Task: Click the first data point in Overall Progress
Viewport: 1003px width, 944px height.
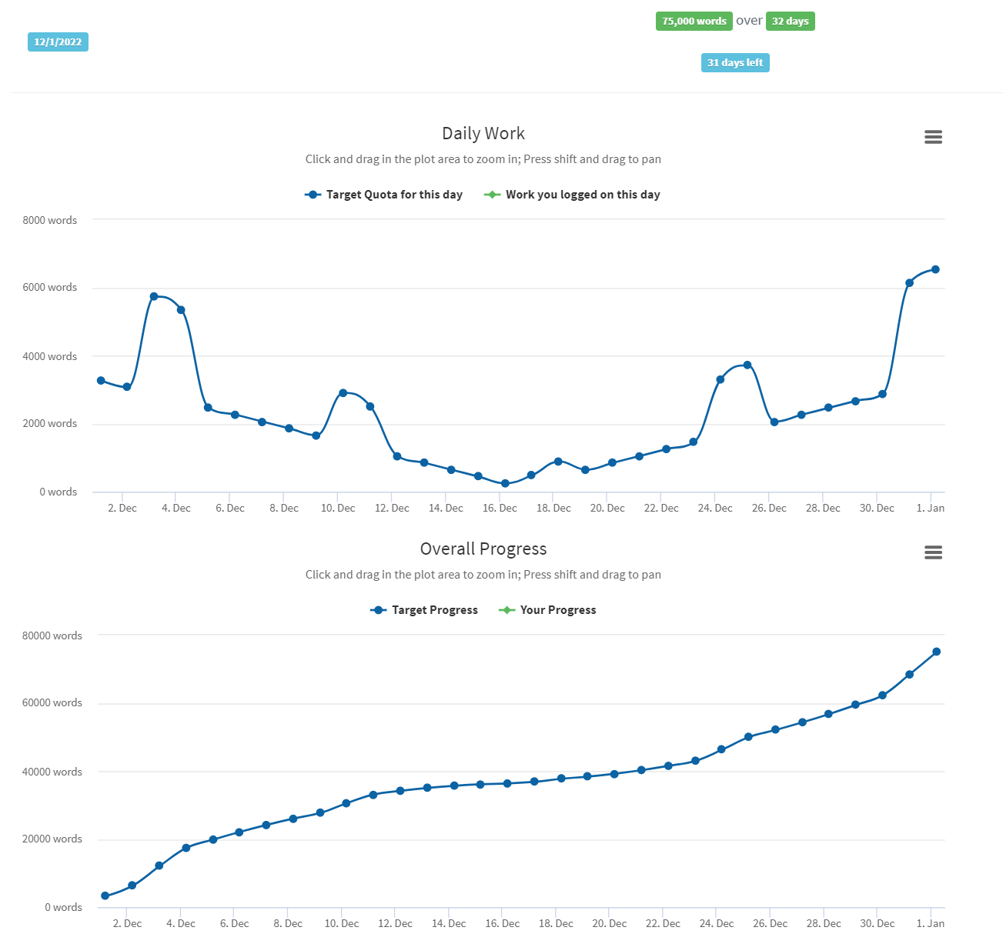Action: (105, 896)
